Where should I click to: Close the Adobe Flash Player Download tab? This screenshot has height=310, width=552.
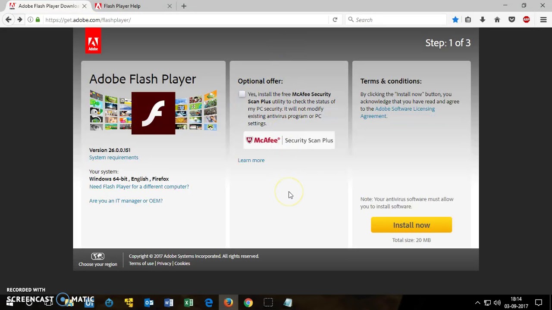pyautogui.click(x=85, y=6)
